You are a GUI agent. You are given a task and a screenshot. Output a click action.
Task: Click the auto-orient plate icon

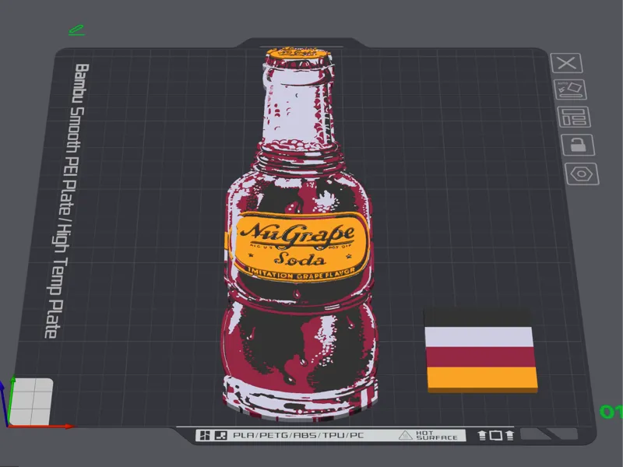pyautogui.click(x=570, y=90)
